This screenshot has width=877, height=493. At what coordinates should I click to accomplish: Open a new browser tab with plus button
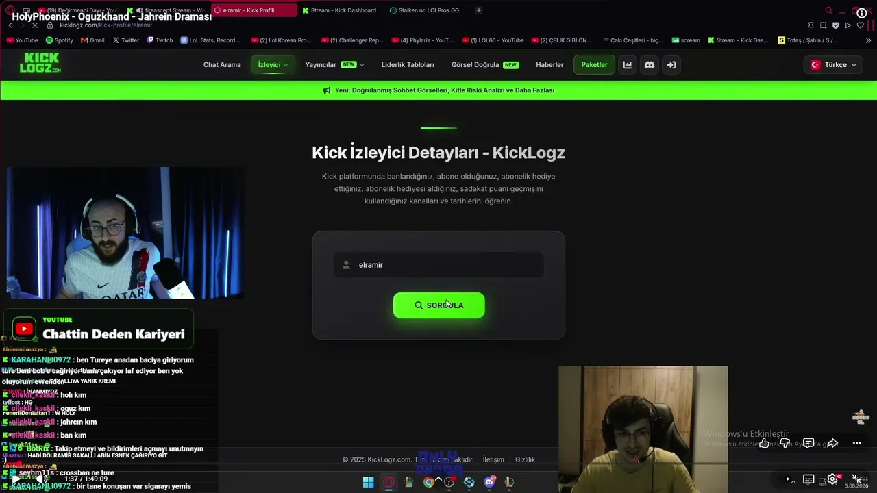[478, 10]
